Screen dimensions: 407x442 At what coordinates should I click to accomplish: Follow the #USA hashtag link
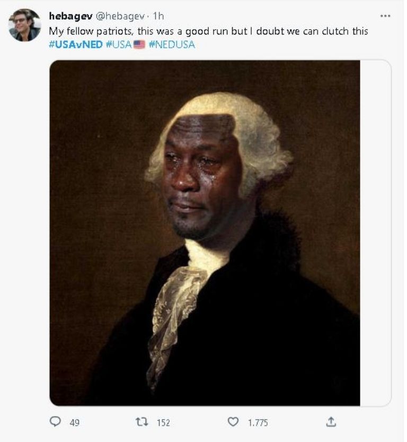point(119,45)
